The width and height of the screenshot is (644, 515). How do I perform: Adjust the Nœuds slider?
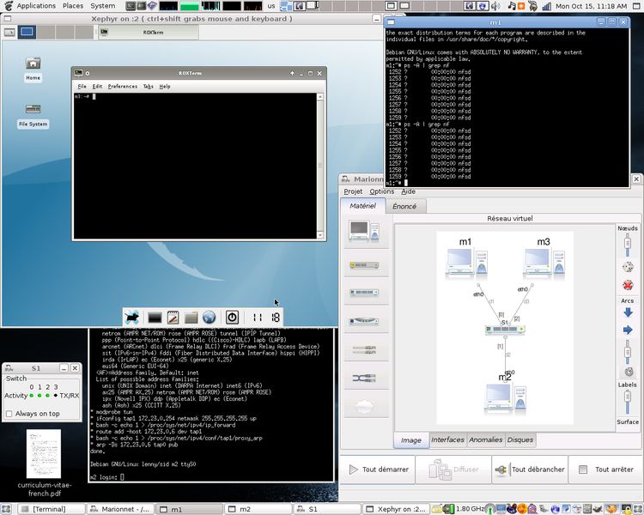tap(628, 245)
